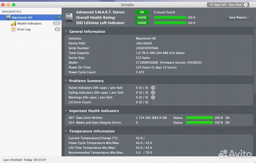
Task: Open Error Log in the sidebar
Action: [x=31, y=29]
